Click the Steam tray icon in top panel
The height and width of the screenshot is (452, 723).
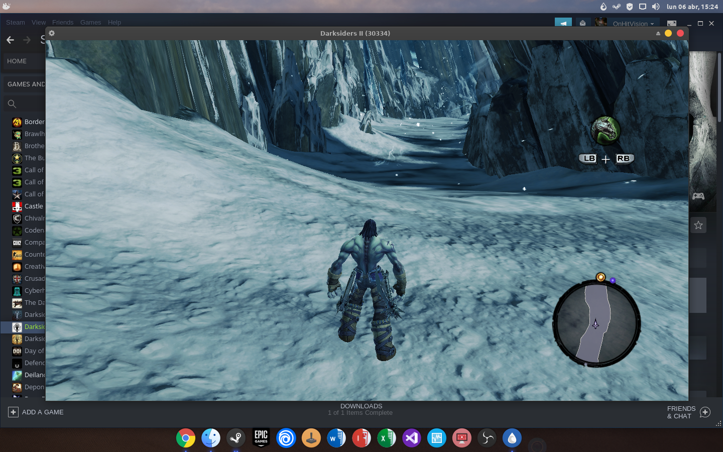coord(617,7)
